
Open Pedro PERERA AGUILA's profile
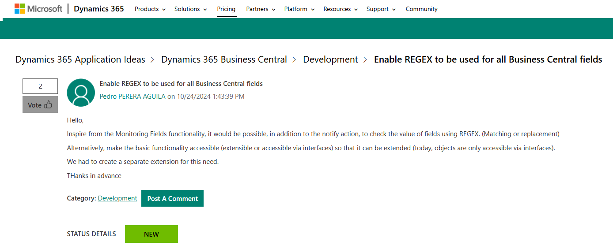click(x=132, y=96)
